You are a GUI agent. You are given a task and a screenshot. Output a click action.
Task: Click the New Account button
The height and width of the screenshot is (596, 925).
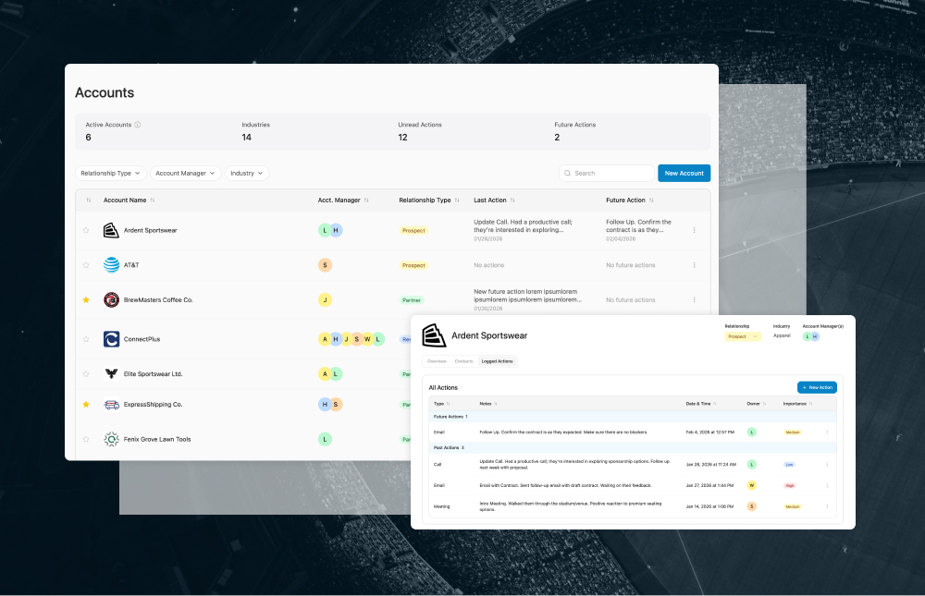(684, 173)
